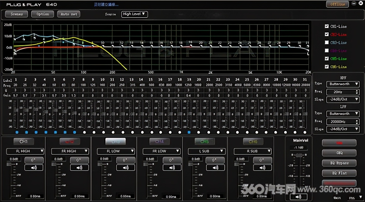Click the EQ band 1 gain fader handle
The width and height of the screenshot is (365, 202).
point(16,110)
